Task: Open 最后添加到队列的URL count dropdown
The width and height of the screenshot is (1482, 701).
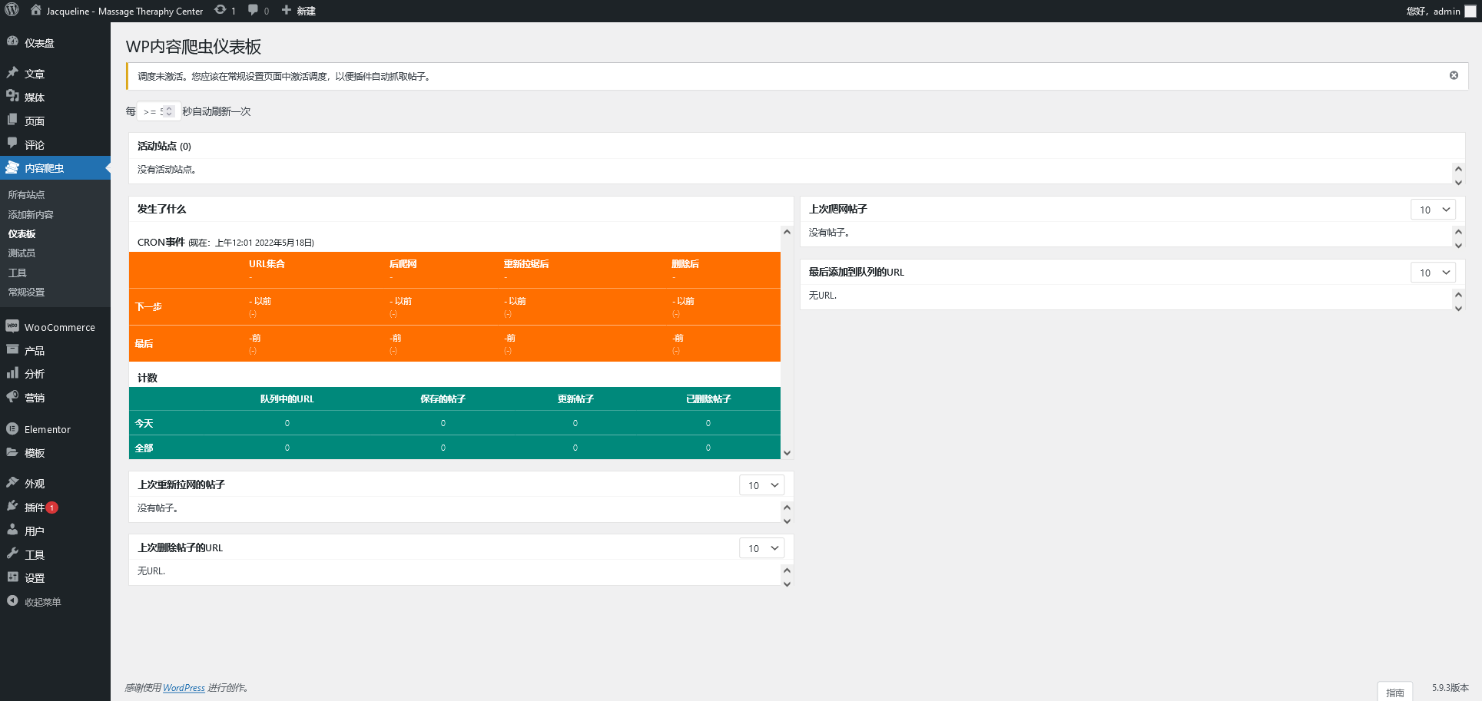Action: 1433,273
